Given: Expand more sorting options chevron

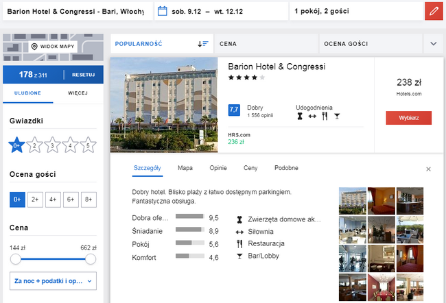Looking at the screenshot, I should click(x=434, y=44).
